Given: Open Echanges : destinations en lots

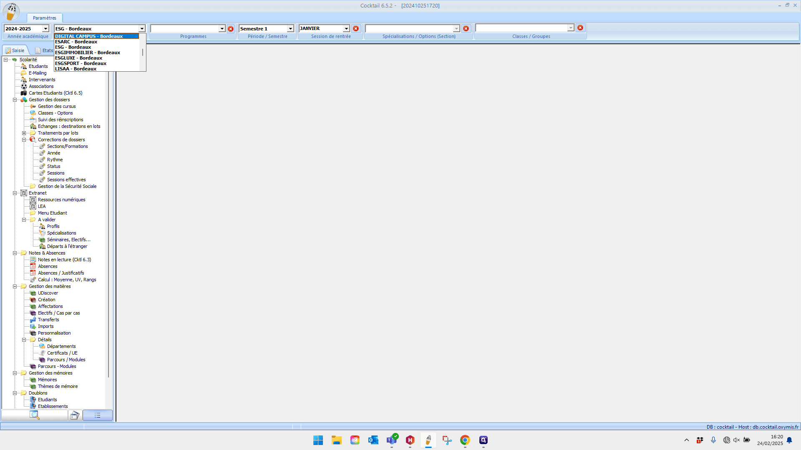Looking at the screenshot, I should pyautogui.click(x=69, y=126).
